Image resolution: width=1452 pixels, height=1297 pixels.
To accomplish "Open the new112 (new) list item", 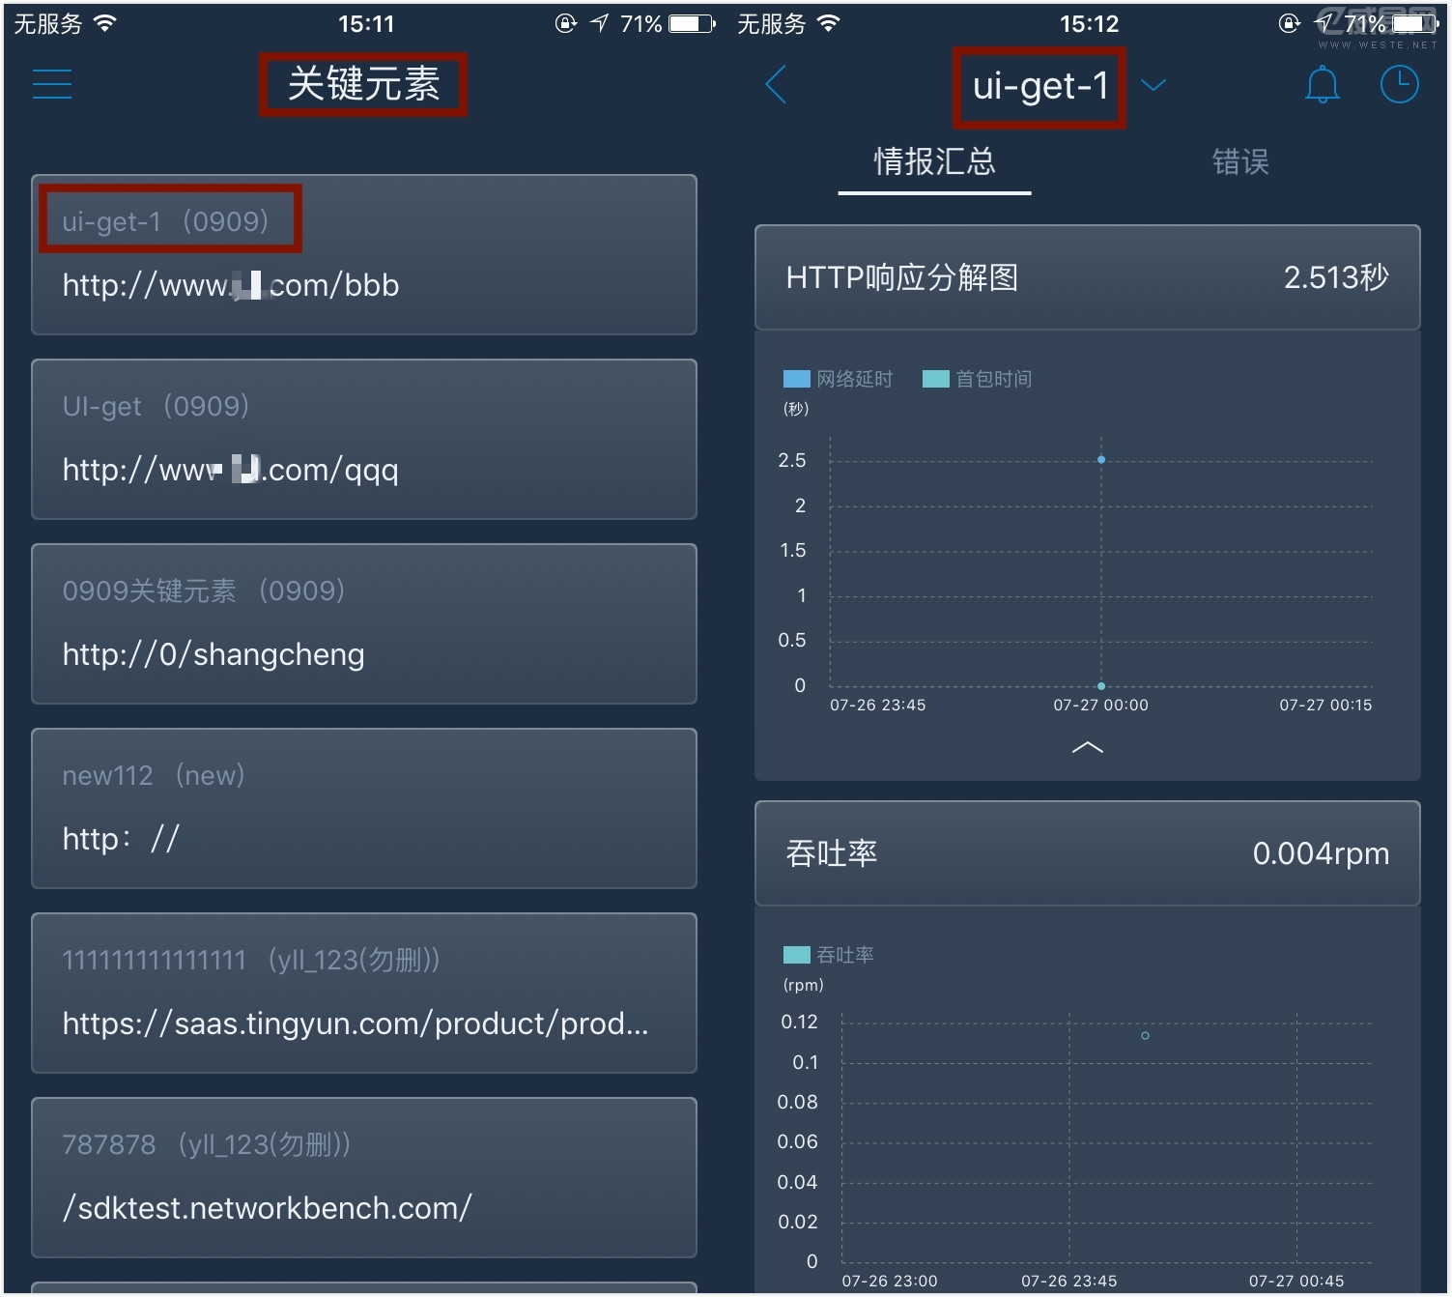I will point(363,809).
